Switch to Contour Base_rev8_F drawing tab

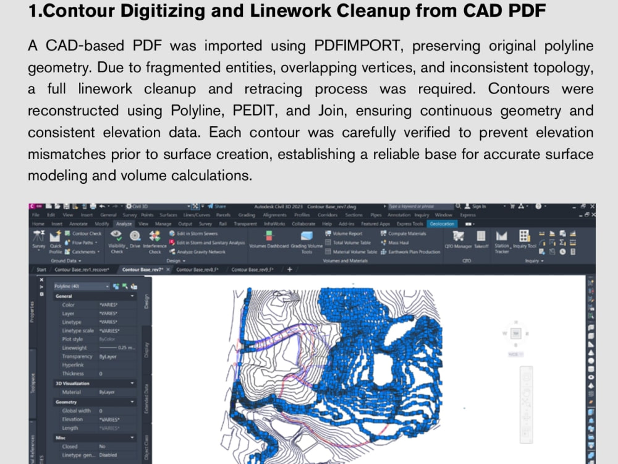[x=197, y=270]
